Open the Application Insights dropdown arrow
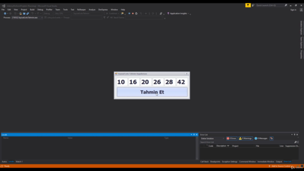 click(188, 14)
